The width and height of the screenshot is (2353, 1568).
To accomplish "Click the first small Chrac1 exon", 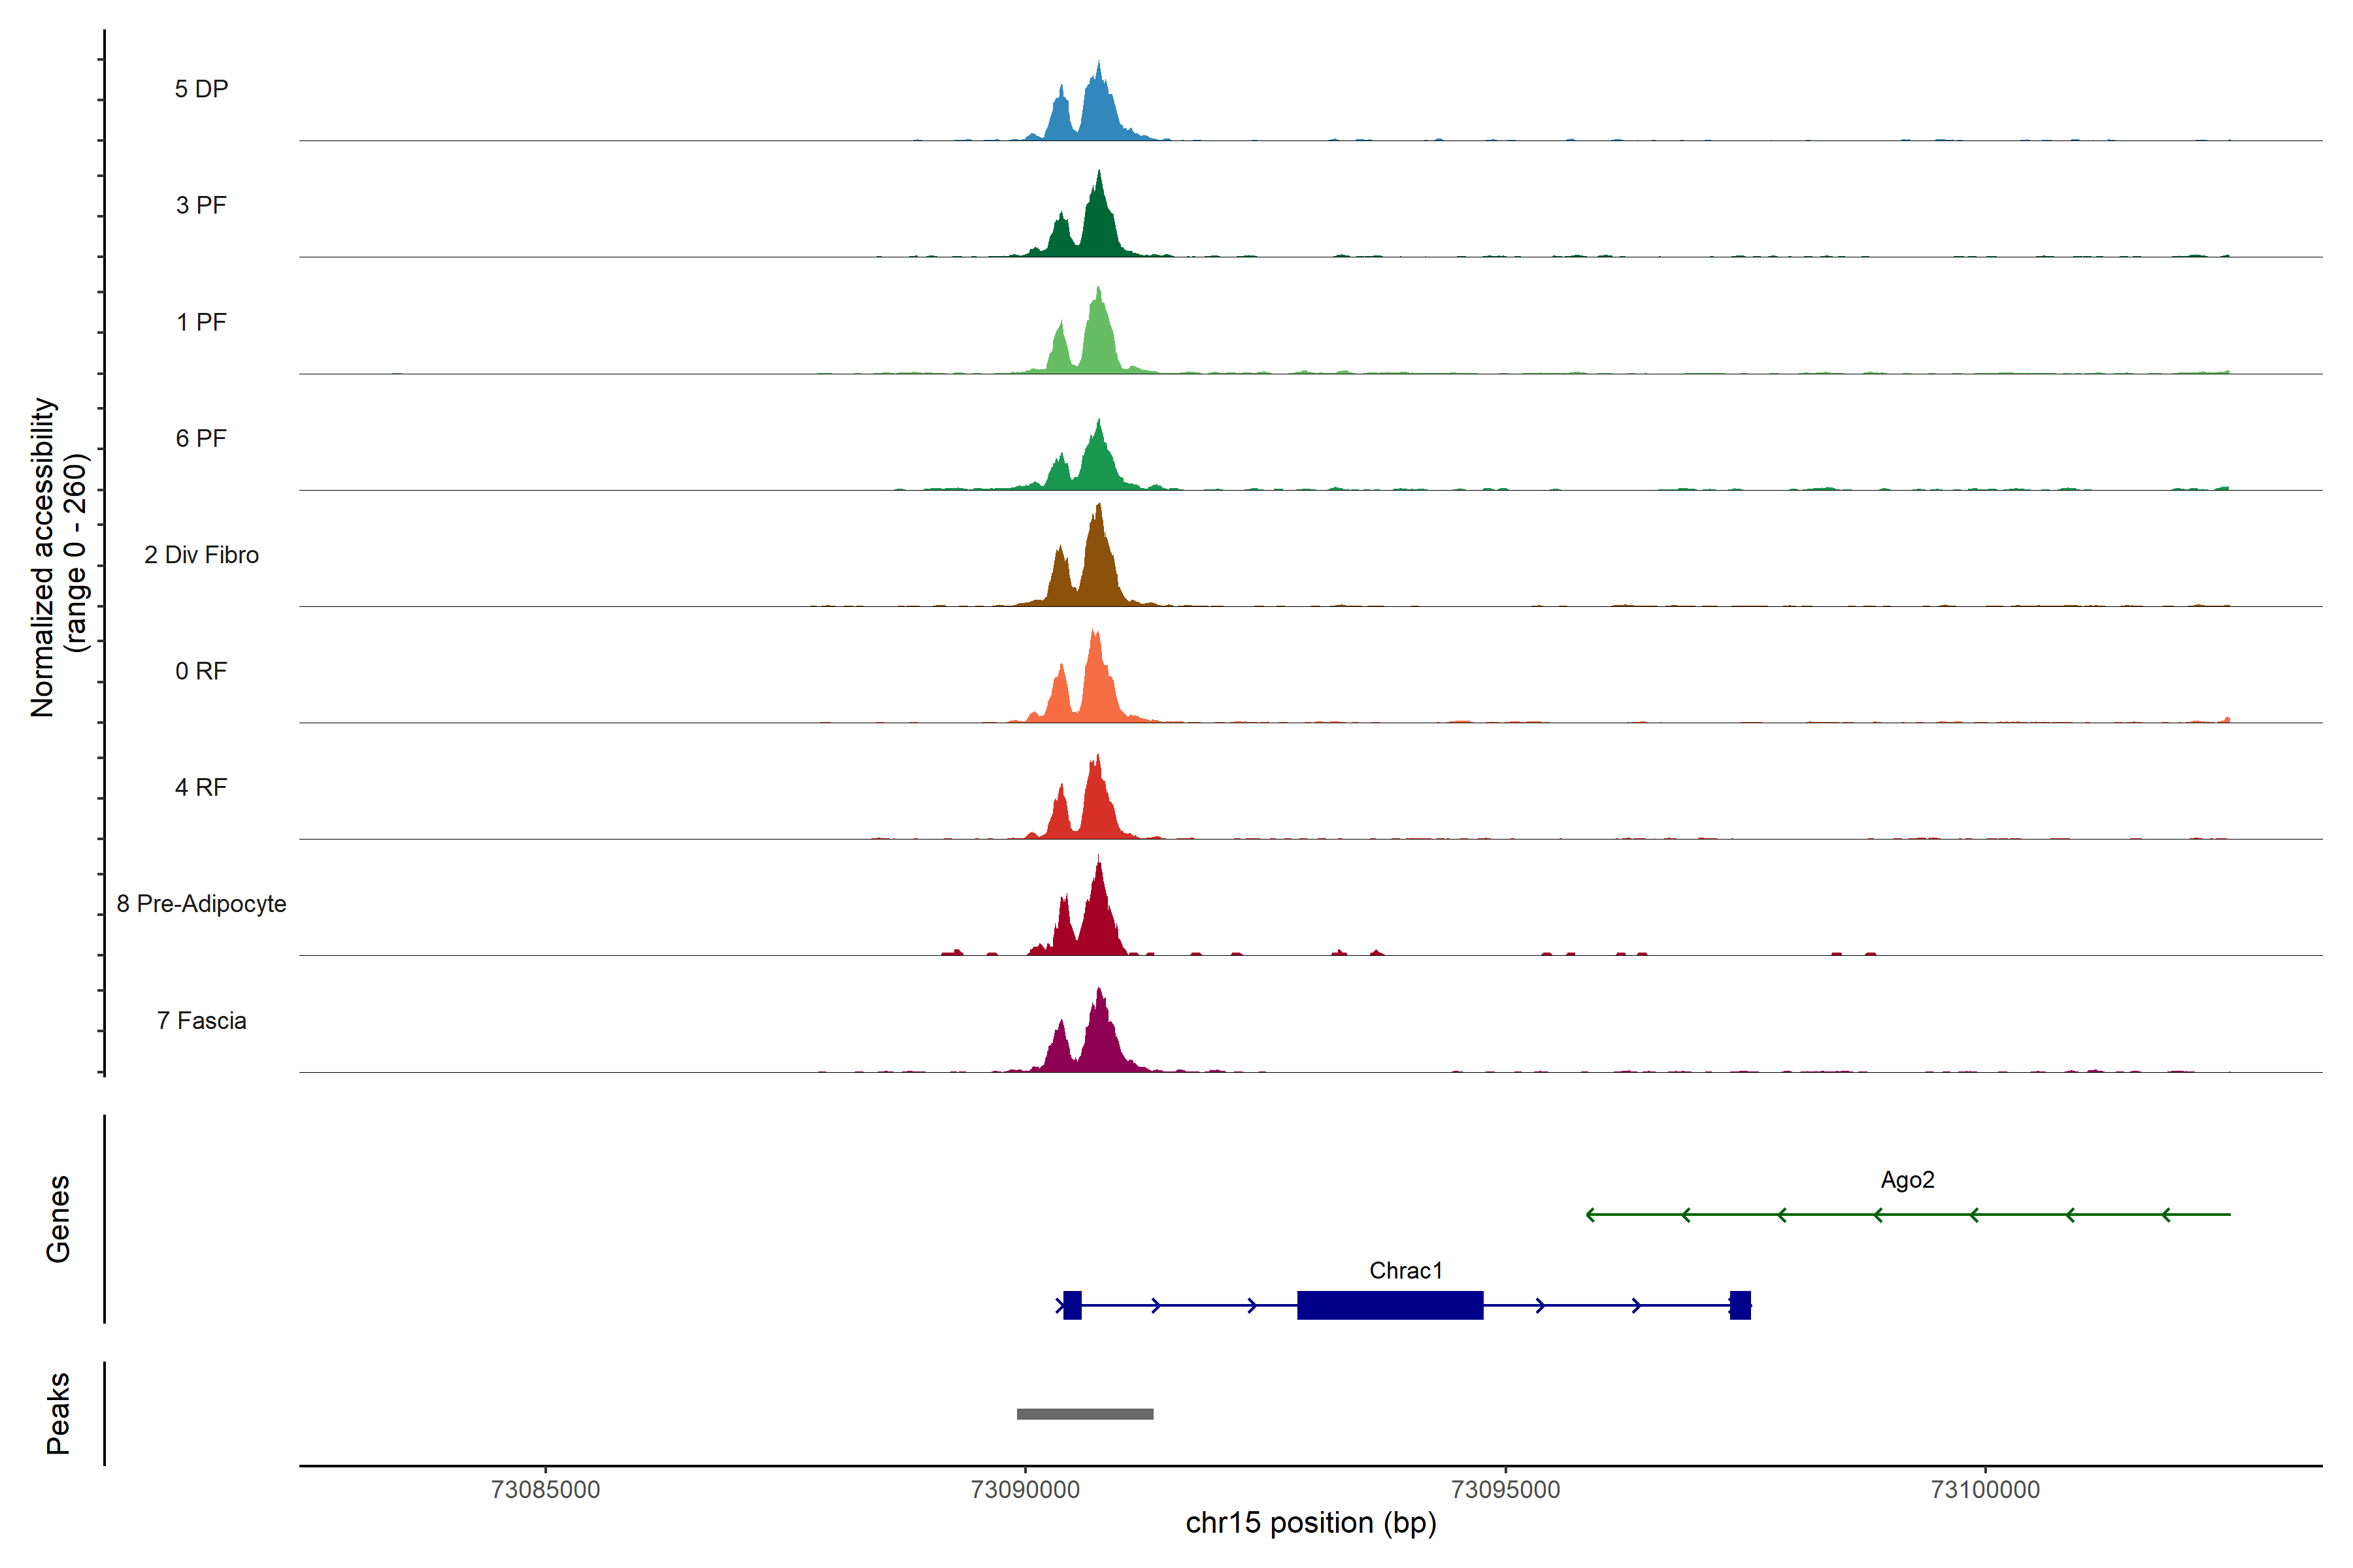I will pyautogui.click(x=1073, y=1305).
